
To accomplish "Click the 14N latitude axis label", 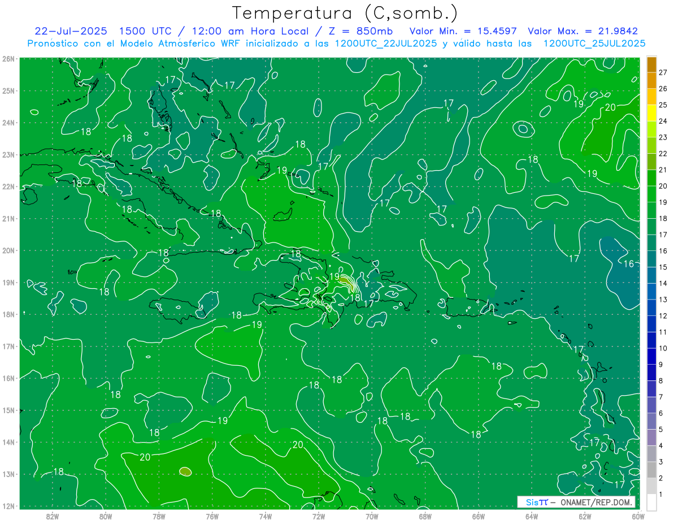I will [8, 442].
